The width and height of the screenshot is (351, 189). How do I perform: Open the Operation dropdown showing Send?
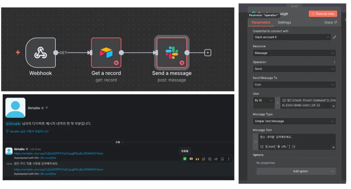[294, 69]
